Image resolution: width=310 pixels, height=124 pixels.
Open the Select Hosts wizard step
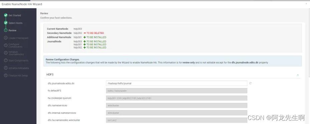click(x=15, y=23)
